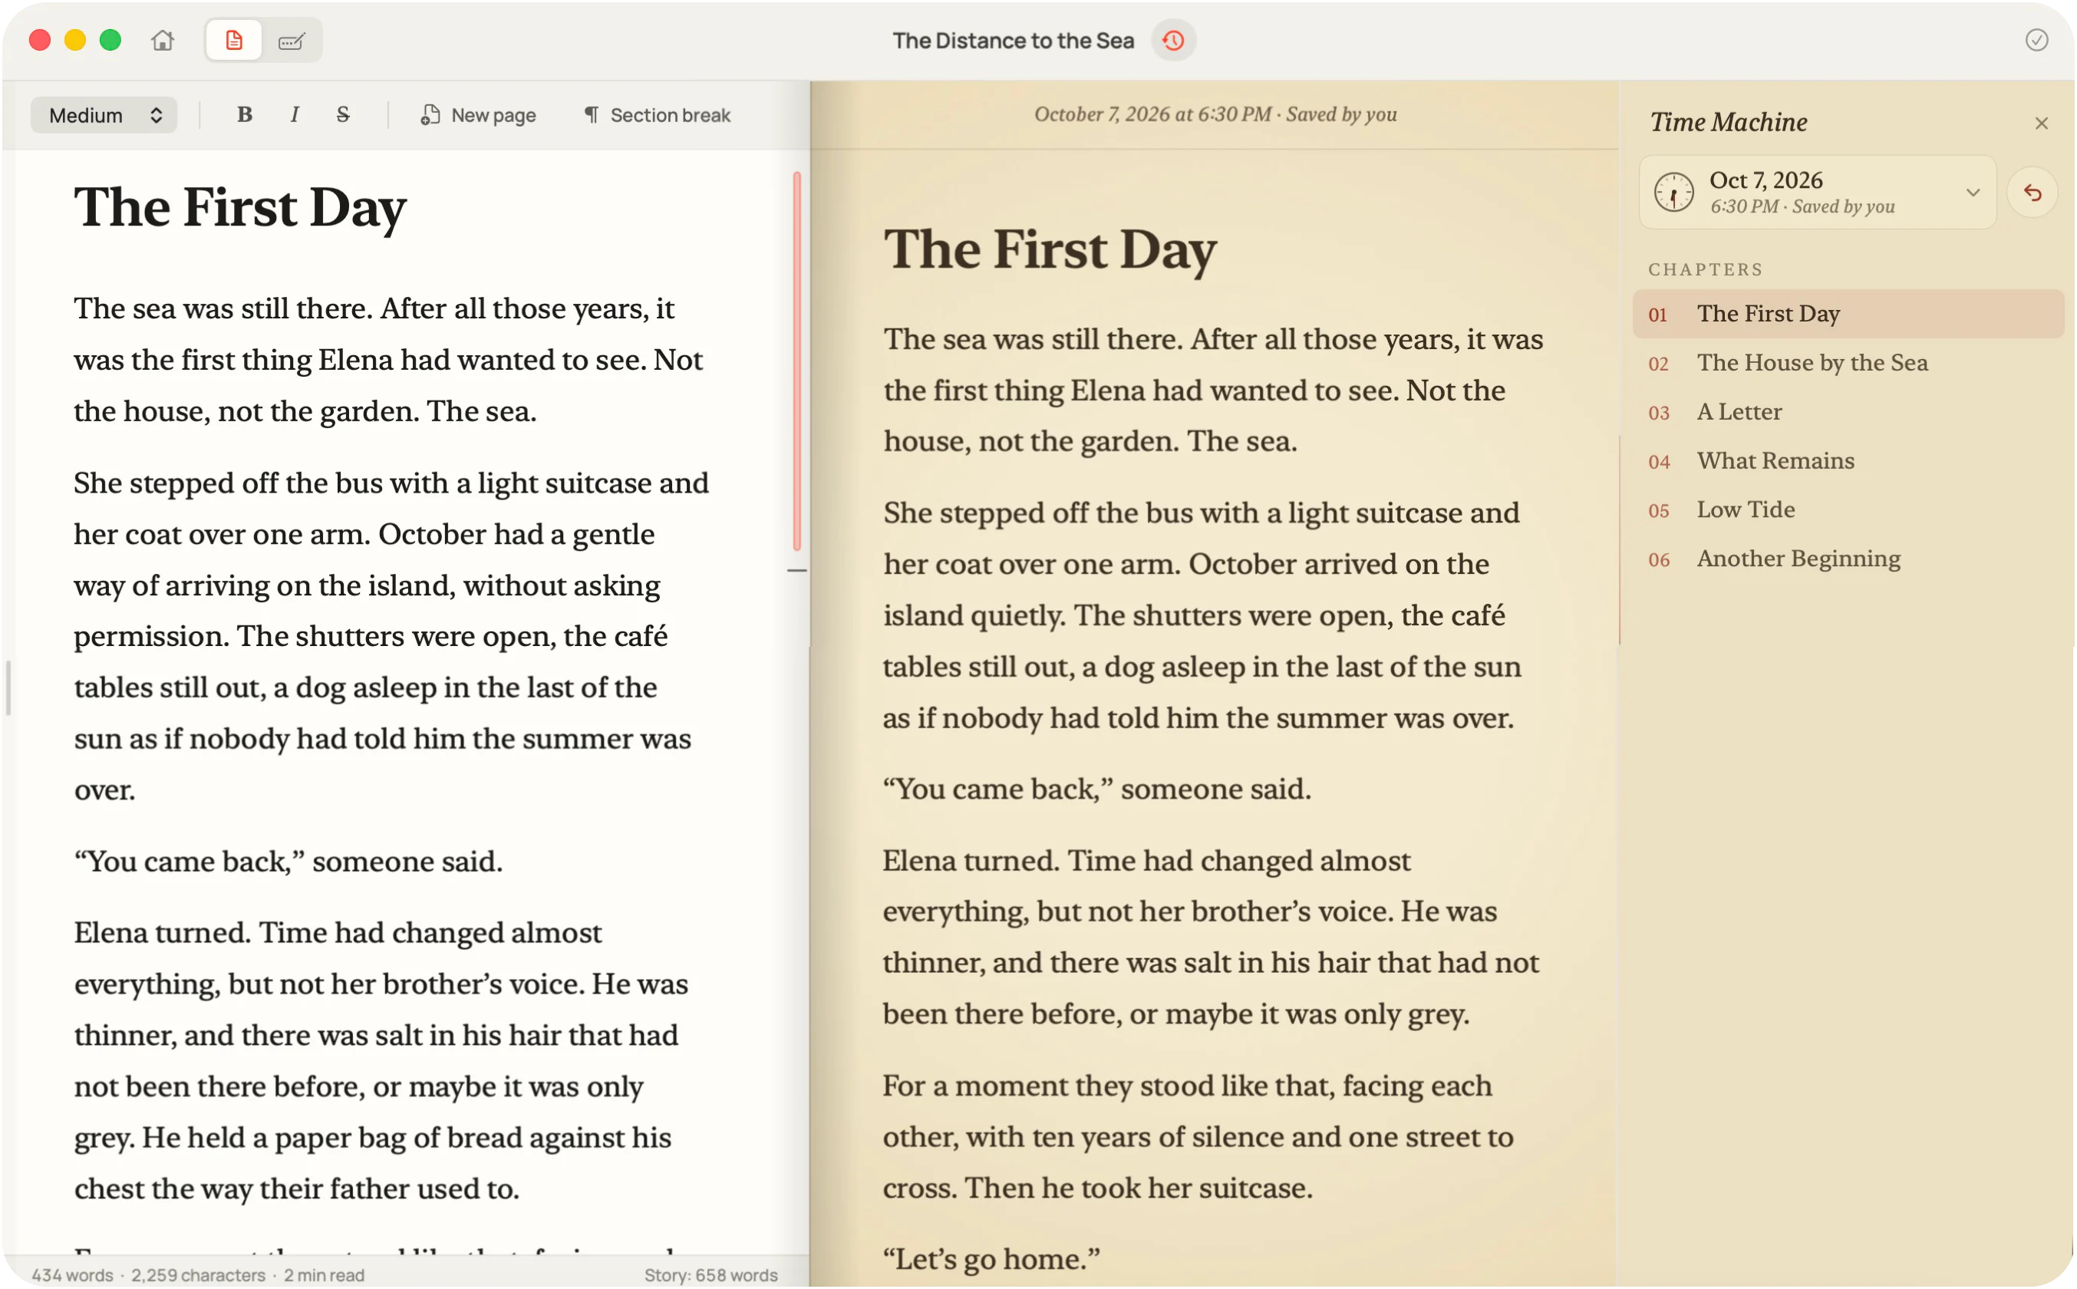Screen dimensions: 2077x1289
Task: Open chapter 04 What Remains
Action: click(x=1847, y=461)
